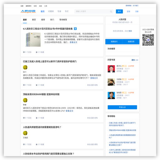
Task: Click star favorite icon on 错漏问题收集 post
Action: point(37,52)
